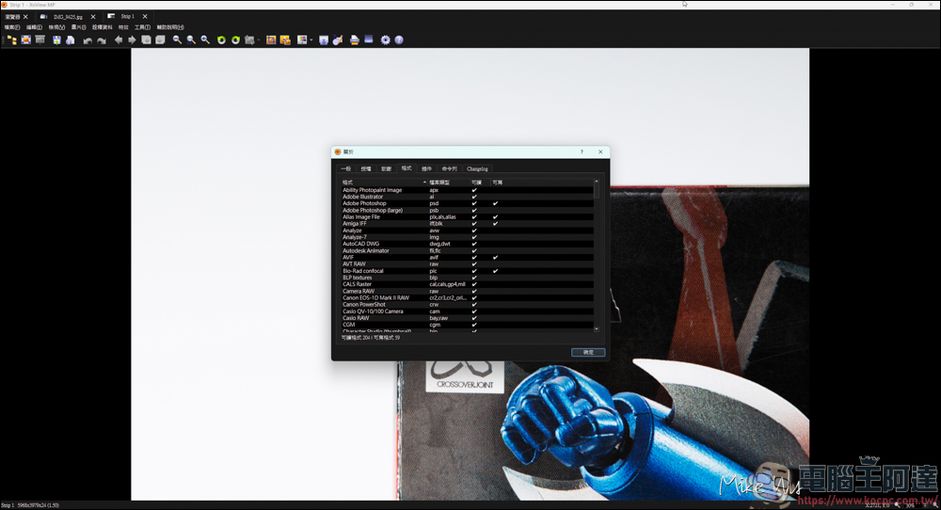Save image with the floppy disk icon

tap(56, 40)
